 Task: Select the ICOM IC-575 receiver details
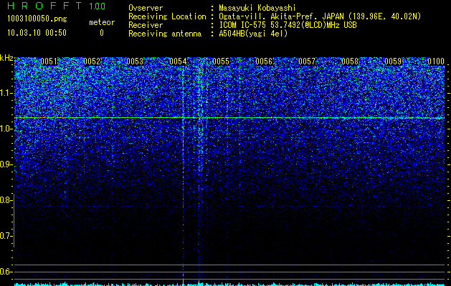(x=288, y=25)
